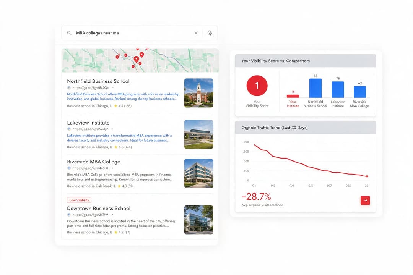
Task: Click the favicon beside the Lakeview result URL
Action: pyautogui.click(x=69, y=129)
